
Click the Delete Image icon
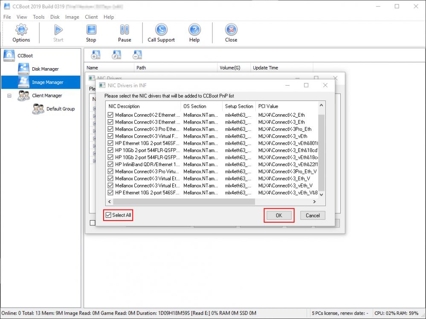pyautogui.click(x=137, y=55)
